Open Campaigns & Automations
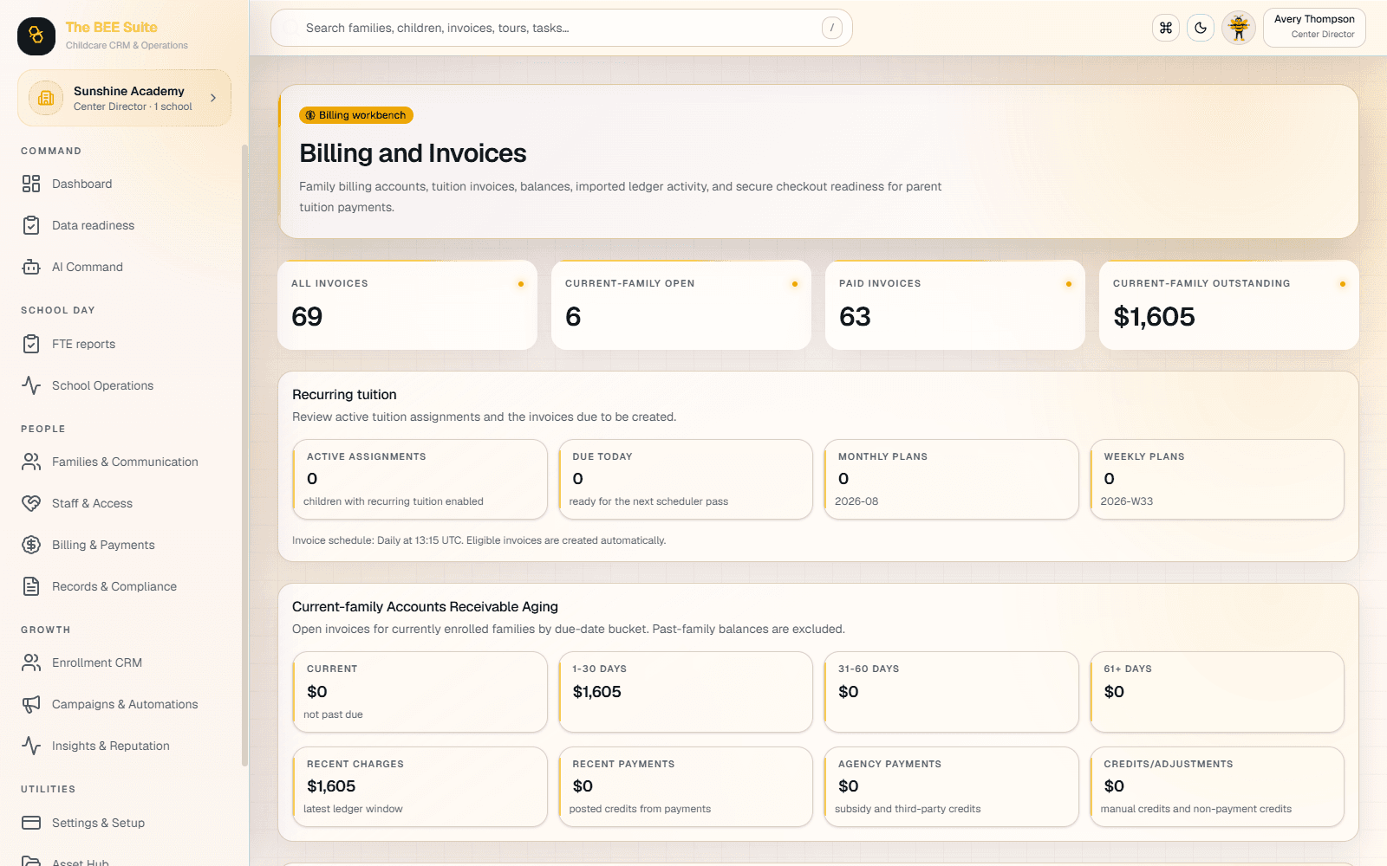The image size is (1387, 866). click(125, 704)
